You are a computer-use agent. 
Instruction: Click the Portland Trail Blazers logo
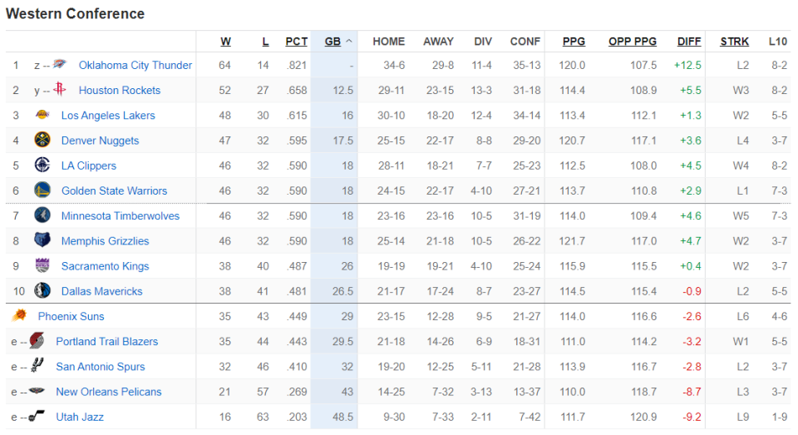point(37,341)
